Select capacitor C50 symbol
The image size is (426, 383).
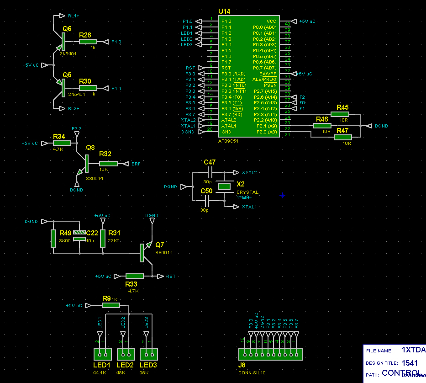click(x=207, y=201)
